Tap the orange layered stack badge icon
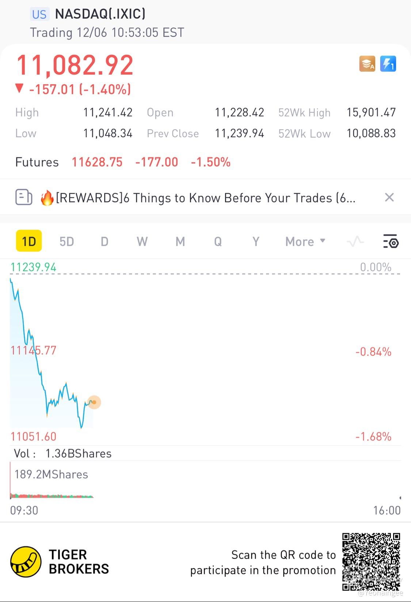 pyautogui.click(x=367, y=64)
